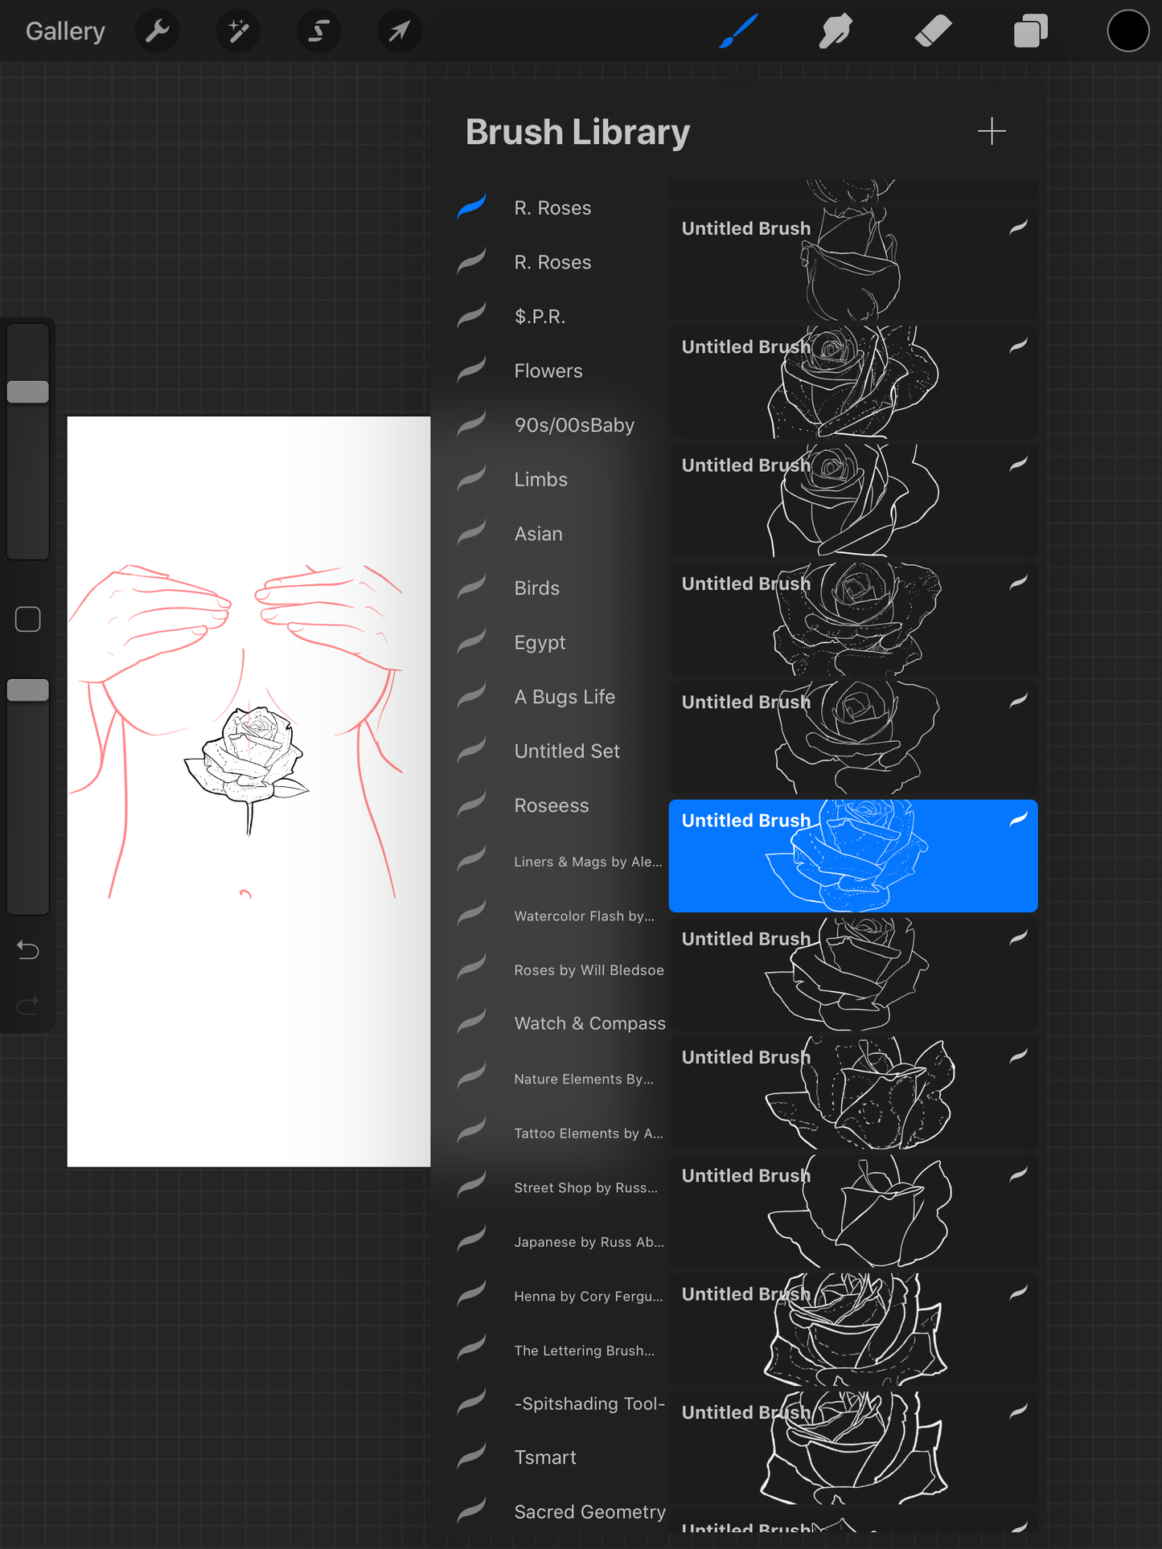1162x1549 pixels.
Task: Select the Smudge tool
Action: click(836, 31)
